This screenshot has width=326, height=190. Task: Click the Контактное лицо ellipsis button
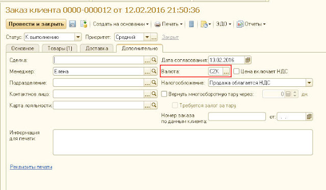point(147,94)
